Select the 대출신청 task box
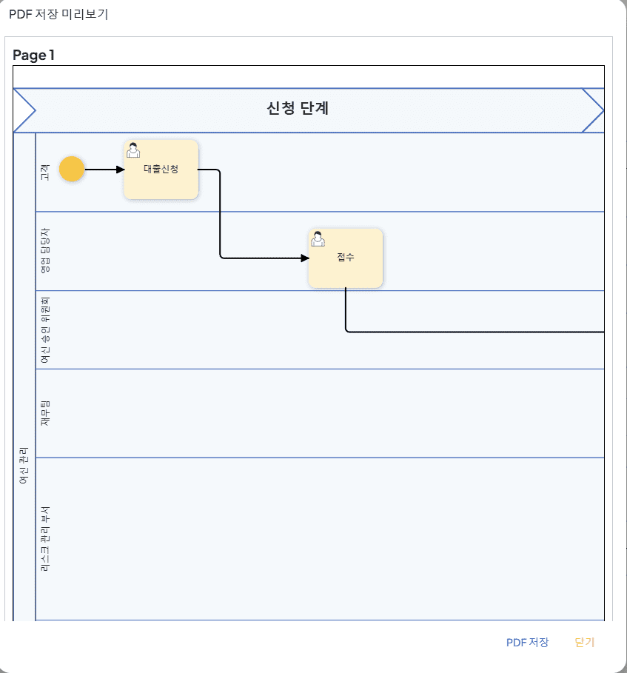 pos(161,169)
